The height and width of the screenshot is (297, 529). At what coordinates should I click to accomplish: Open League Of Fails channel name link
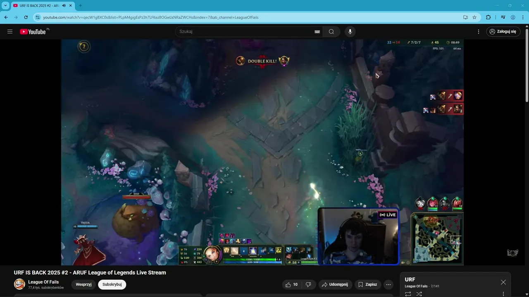point(43,282)
